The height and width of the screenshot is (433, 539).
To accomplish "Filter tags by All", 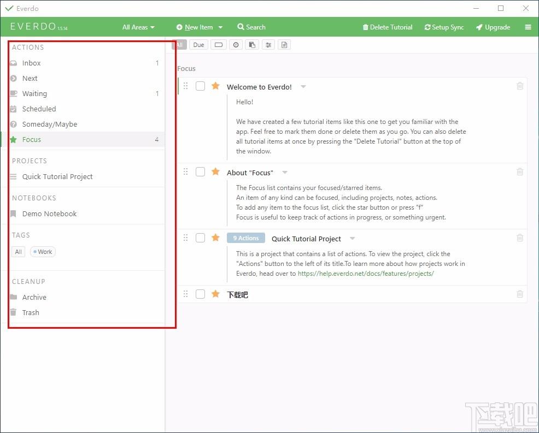I will (18, 252).
